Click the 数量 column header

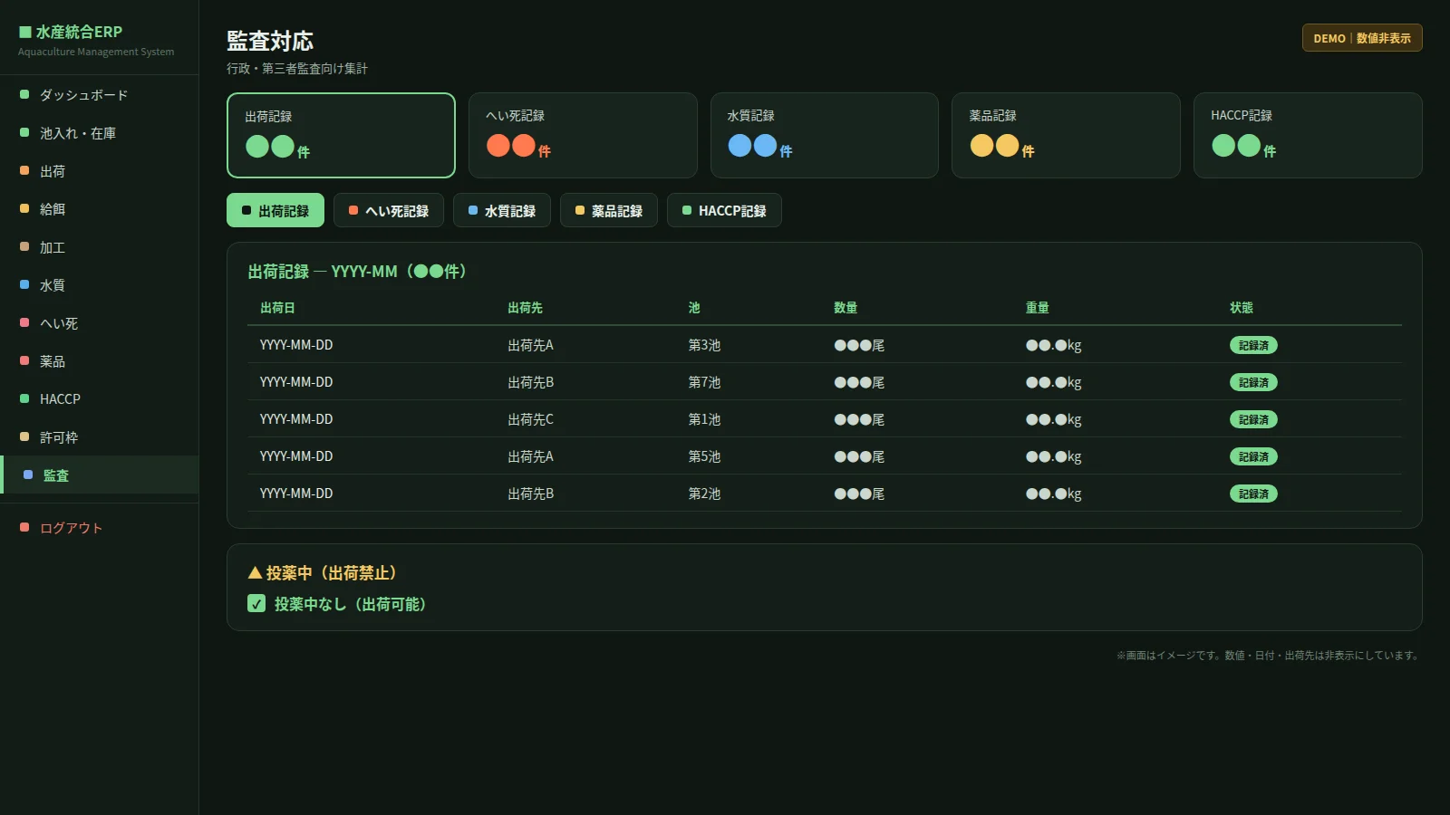846,308
